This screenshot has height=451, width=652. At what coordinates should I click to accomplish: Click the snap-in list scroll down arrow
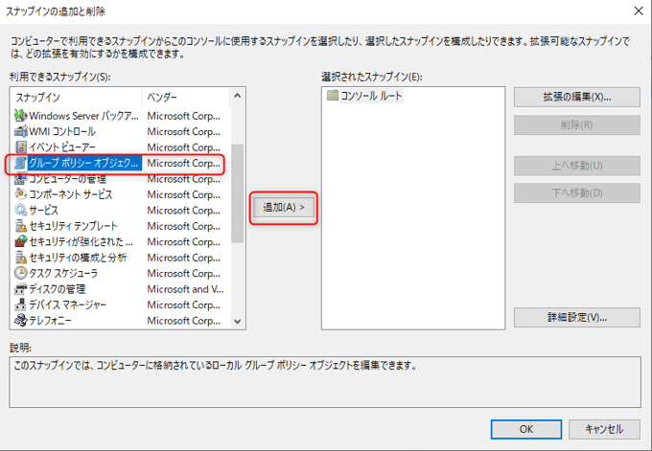click(238, 321)
